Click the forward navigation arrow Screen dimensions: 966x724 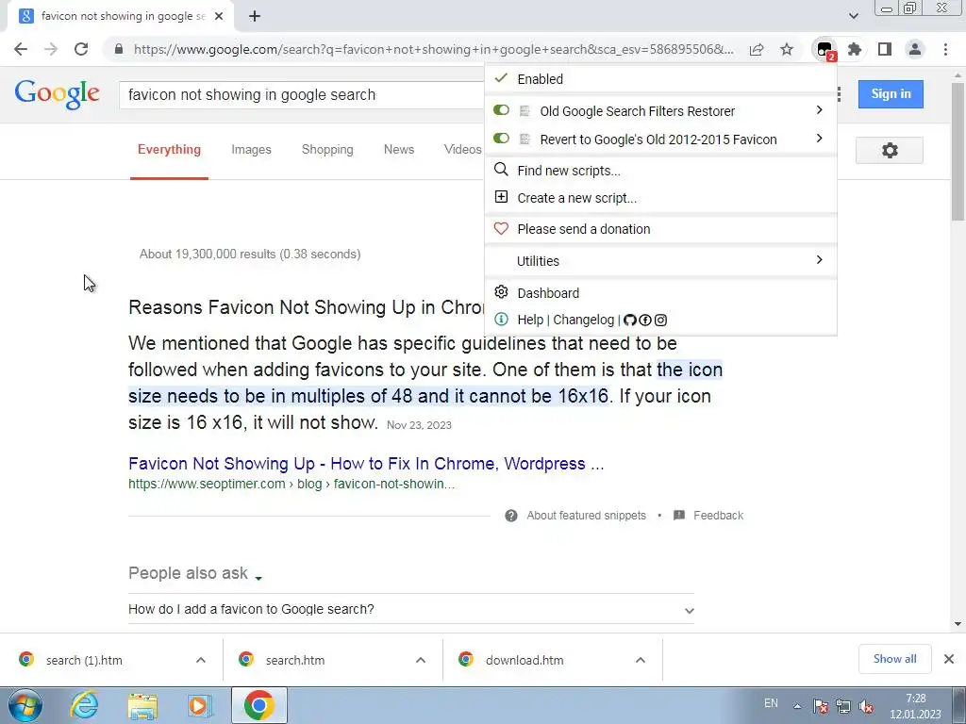(51, 49)
